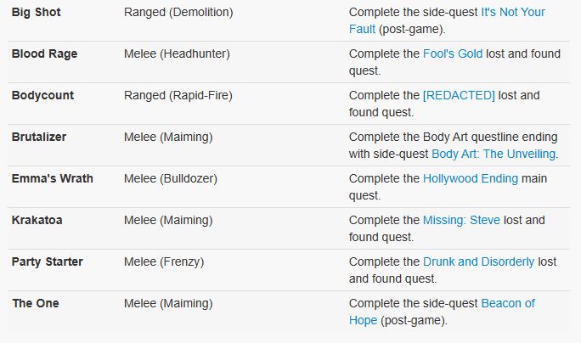Follow the Drunk and Disorderly link

pos(479,262)
